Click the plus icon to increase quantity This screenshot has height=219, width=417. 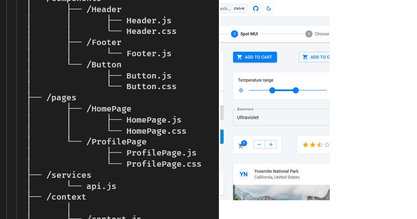coord(271,144)
